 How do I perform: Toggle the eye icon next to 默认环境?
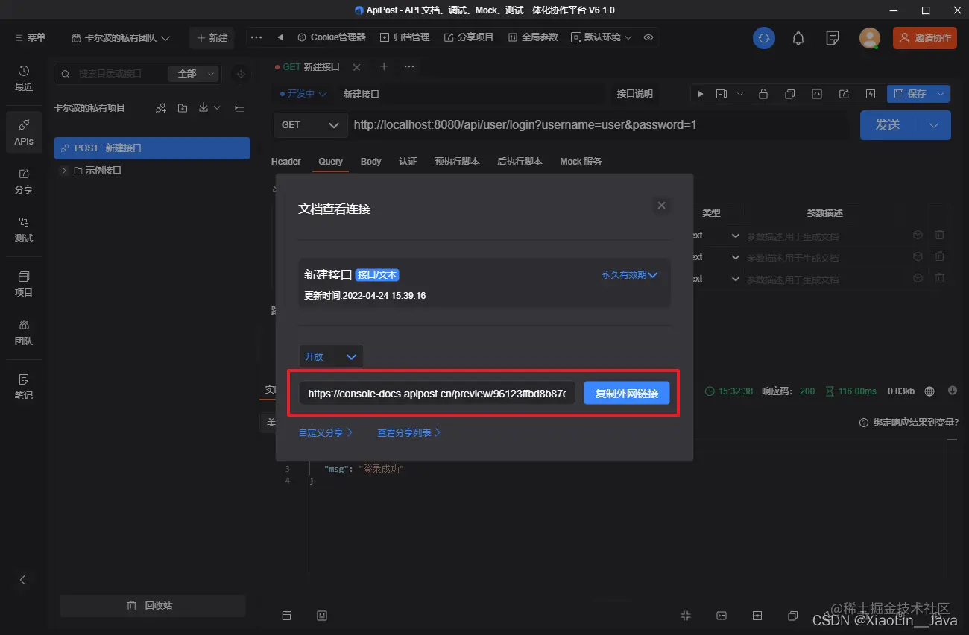(648, 37)
